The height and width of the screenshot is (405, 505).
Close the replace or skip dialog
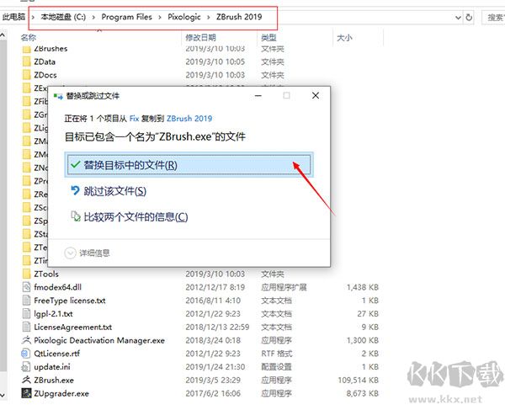click(x=316, y=95)
